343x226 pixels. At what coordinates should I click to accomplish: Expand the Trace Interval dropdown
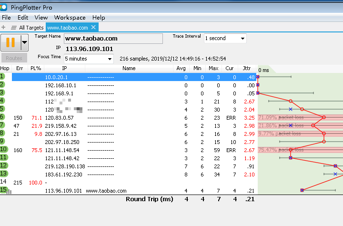click(242, 38)
